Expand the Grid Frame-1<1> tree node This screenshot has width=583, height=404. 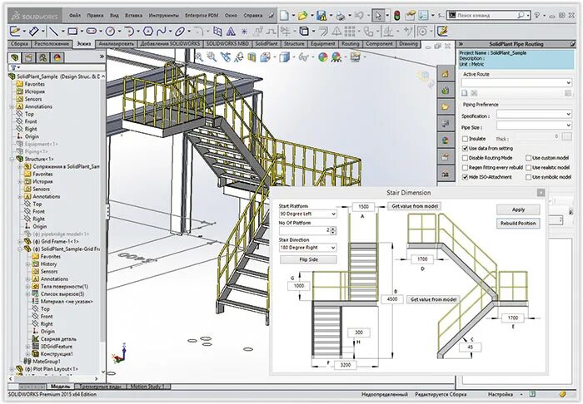coord(20,242)
